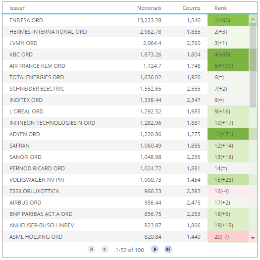This screenshot has width=260, height=260.
Task: Select the ENDESA ORD row
Action: click(126, 20)
